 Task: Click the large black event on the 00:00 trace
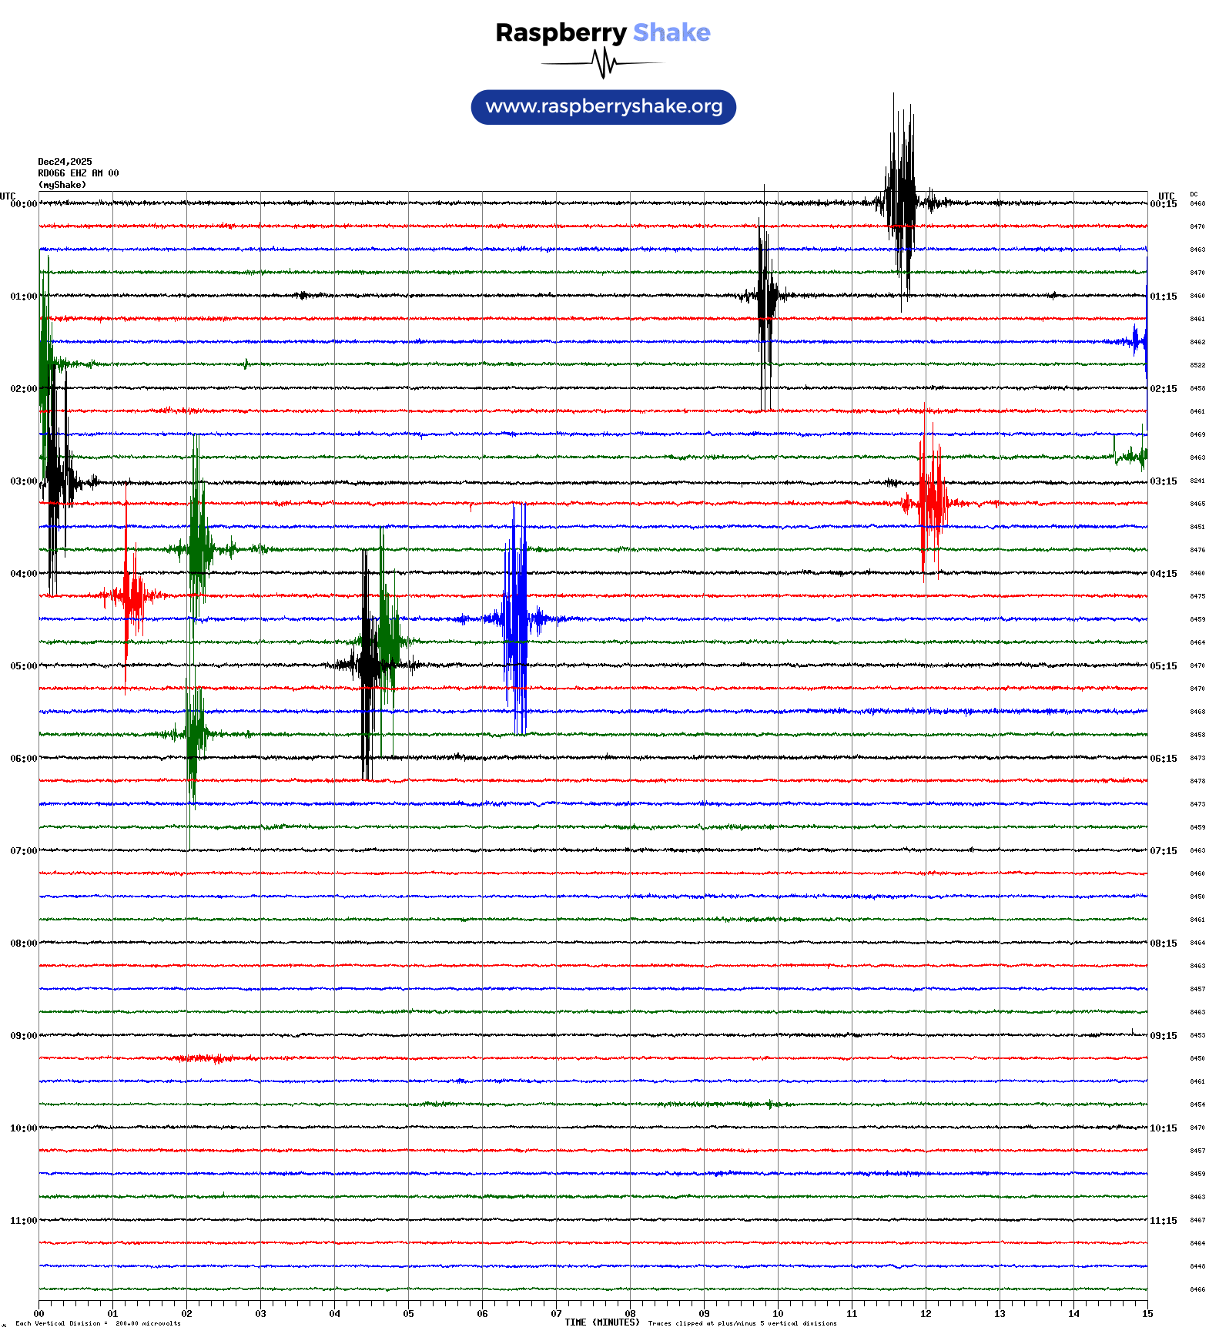[x=901, y=203]
